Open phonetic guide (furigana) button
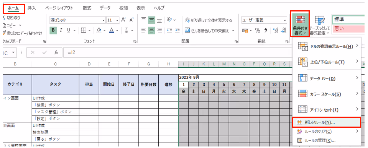368x148 pixels. [126, 30]
